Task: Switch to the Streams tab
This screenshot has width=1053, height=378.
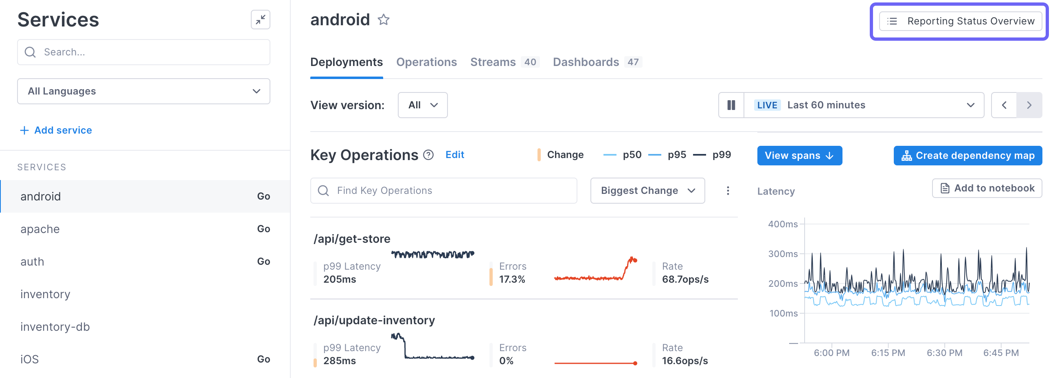Action: (x=493, y=62)
